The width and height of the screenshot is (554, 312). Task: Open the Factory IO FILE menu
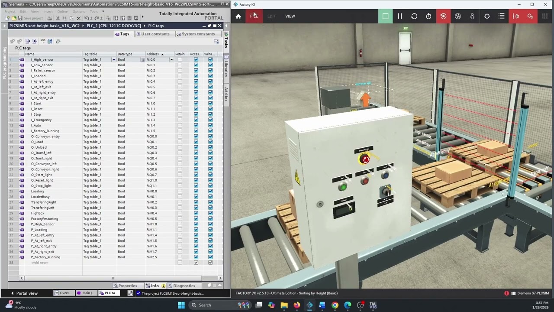click(x=254, y=16)
